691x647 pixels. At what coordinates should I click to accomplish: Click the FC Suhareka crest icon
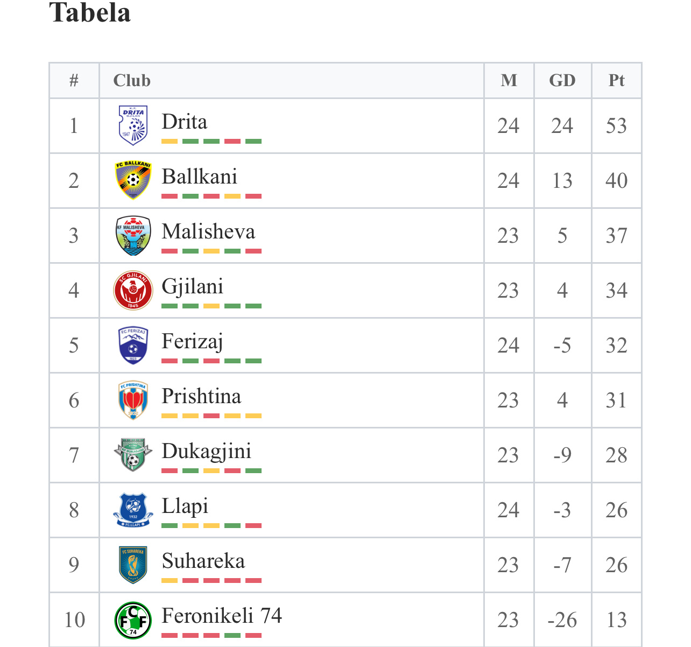133,565
